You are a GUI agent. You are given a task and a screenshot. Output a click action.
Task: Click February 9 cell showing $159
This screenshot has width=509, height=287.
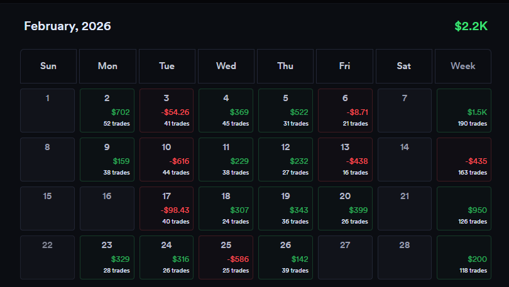107,160
